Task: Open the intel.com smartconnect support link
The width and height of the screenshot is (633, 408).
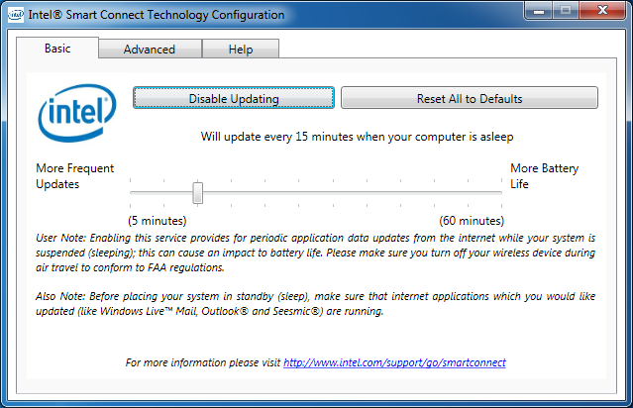Action: (x=394, y=362)
